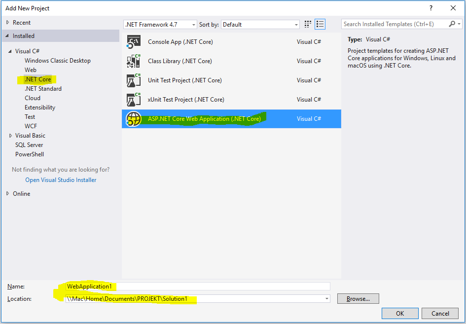This screenshot has height=324, width=466.
Task: Click the project Name input field
Action: pos(198,286)
